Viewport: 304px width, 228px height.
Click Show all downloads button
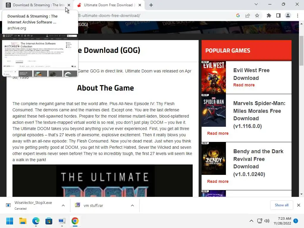click(281, 205)
